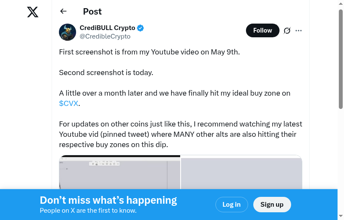Open the three-dot More options menu
This screenshot has width=344, height=220.
(299, 30)
